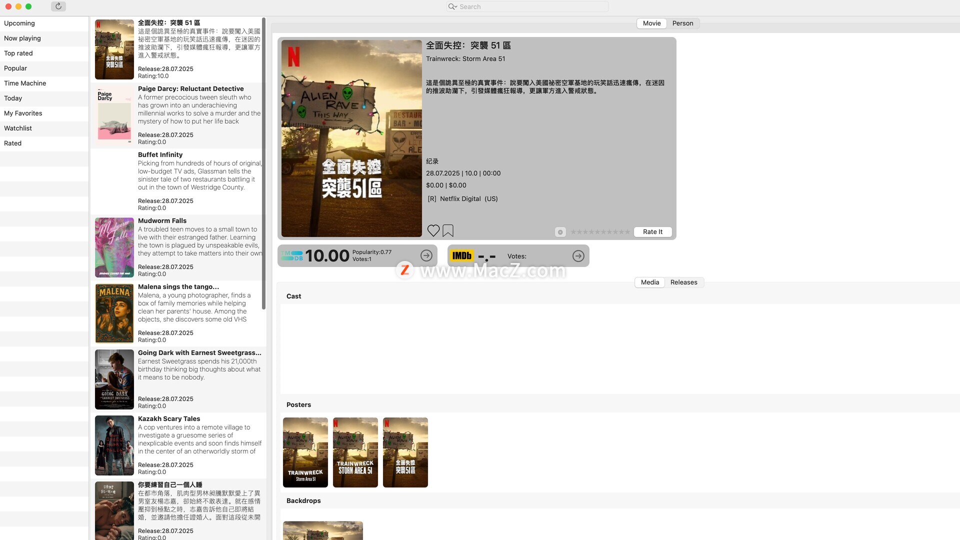
Task: Open the Upcoming list
Action: point(44,23)
